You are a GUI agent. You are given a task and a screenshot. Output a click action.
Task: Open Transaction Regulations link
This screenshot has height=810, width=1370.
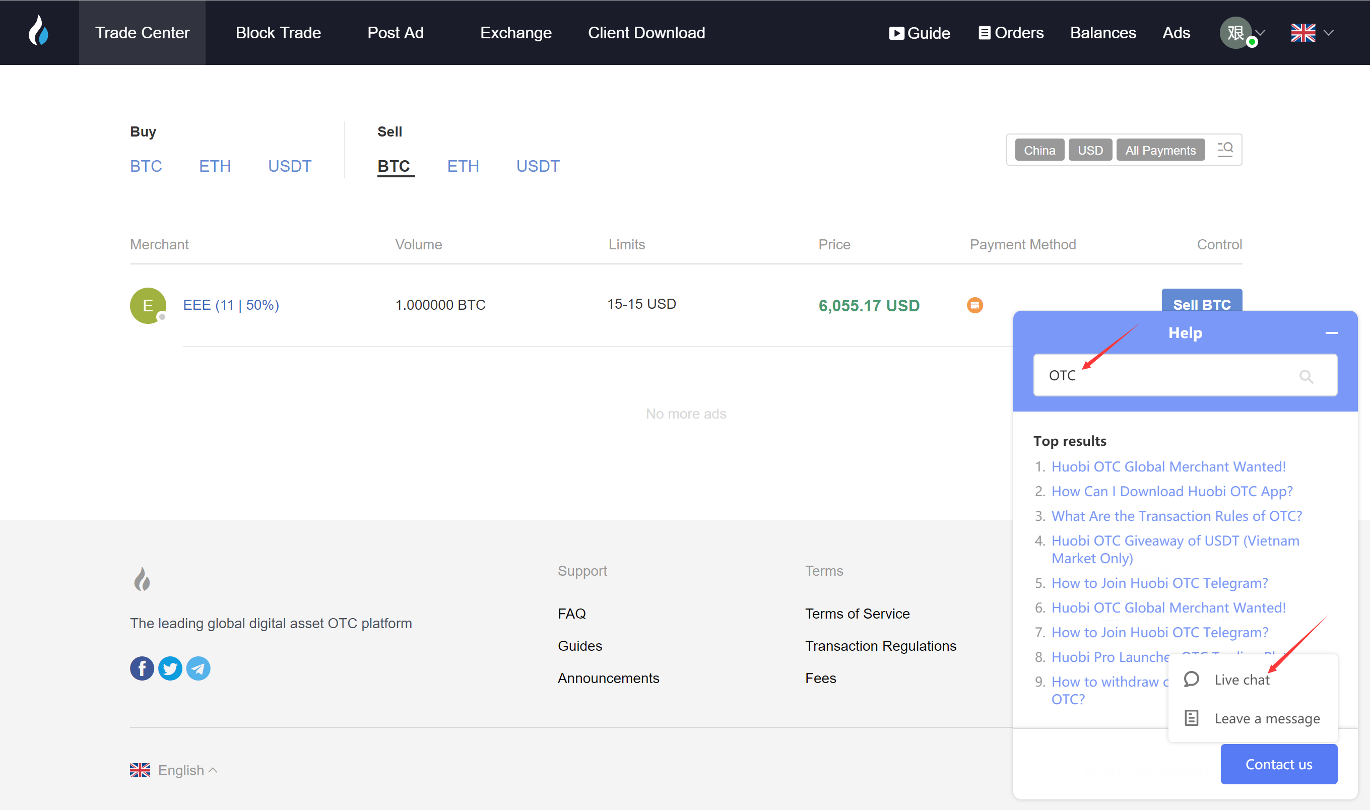[880, 646]
